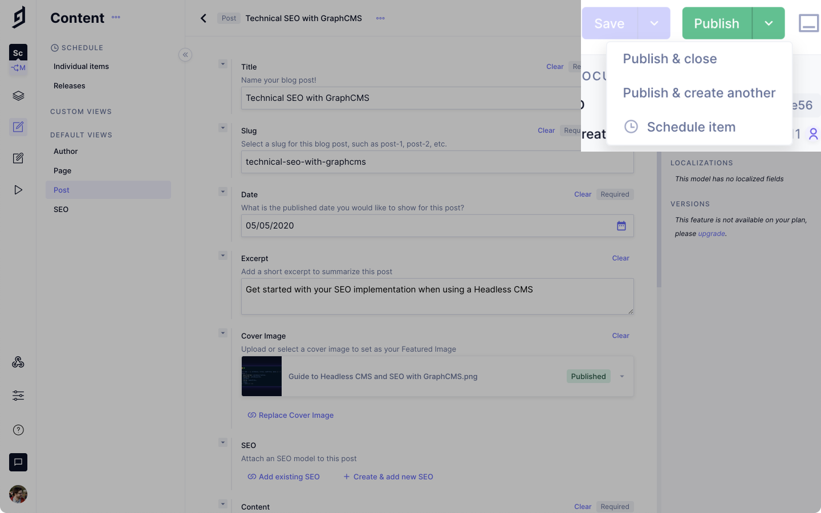Clear the Slug field
Image resolution: width=821 pixels, height=513 pixels.
pos(546,131)
